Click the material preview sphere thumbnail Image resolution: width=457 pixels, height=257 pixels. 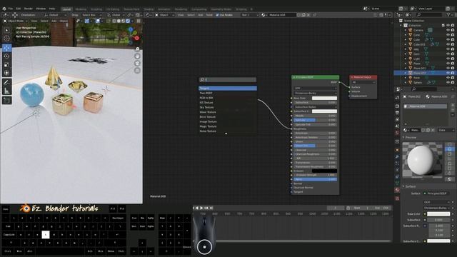click(422, 160)
